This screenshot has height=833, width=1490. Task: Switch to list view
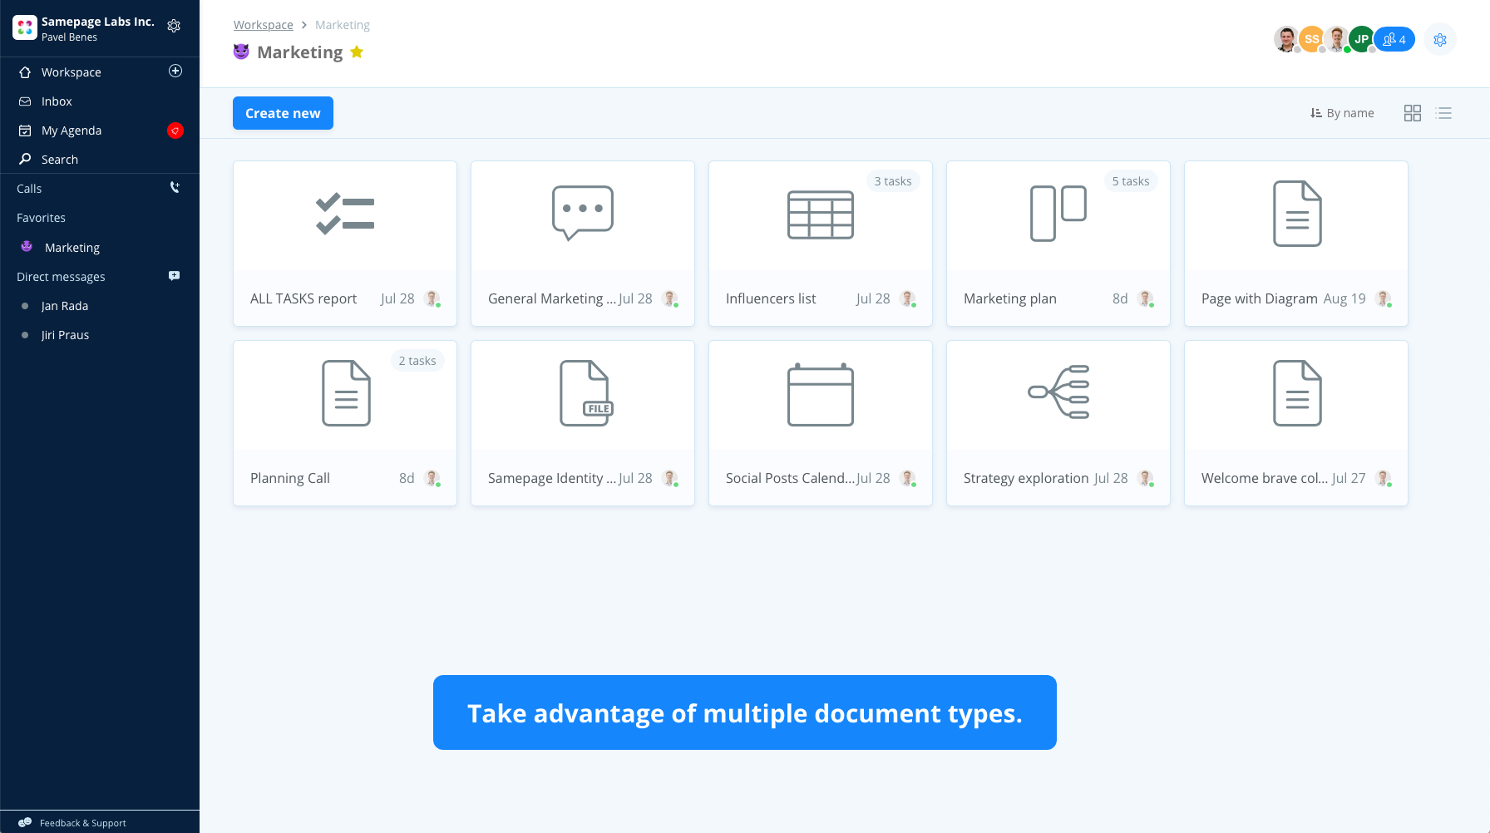[1443, 113]
